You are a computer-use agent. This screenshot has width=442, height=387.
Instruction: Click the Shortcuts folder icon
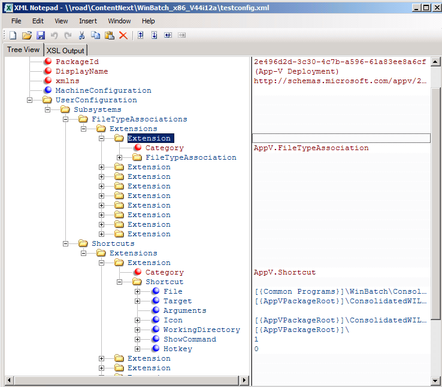[x=83, y=243]
